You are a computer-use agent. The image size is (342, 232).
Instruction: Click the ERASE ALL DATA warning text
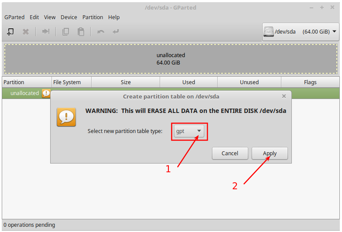(x=186, y=111)
